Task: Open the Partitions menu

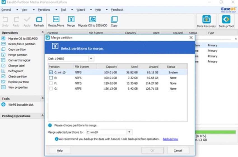Action: (44, 10)
